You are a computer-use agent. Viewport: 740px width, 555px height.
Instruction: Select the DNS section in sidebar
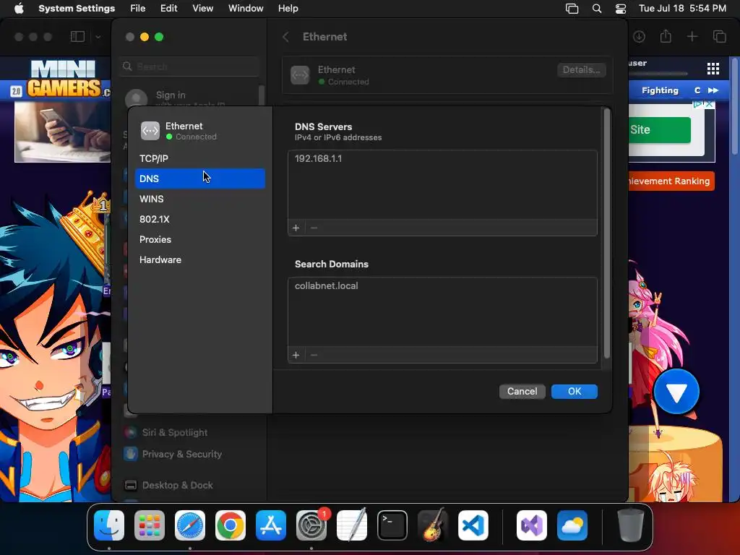[x=200, y=179]
